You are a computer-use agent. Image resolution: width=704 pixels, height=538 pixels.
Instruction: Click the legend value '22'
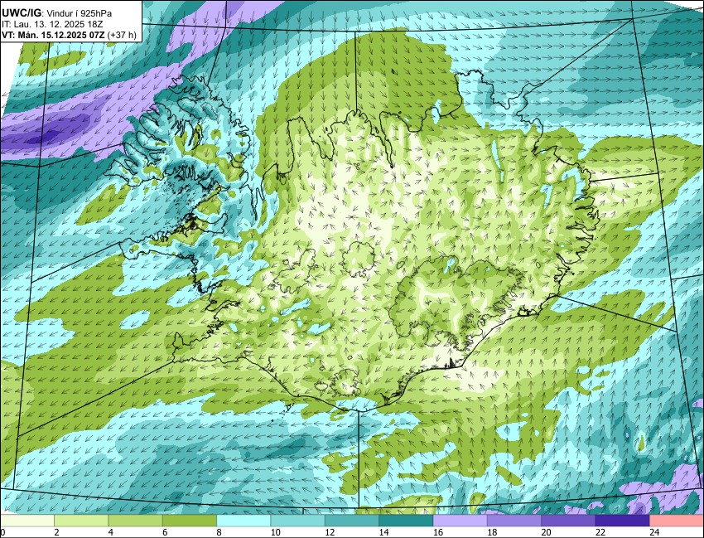[600, 532]
